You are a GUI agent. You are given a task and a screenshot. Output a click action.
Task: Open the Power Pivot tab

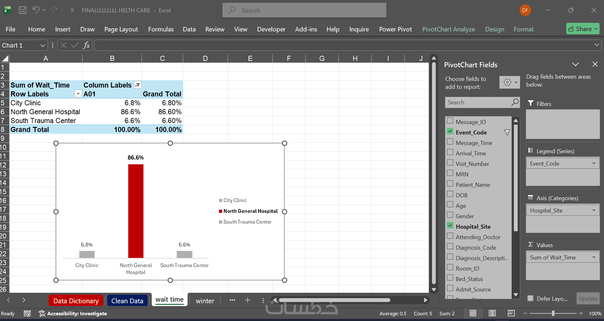click(395, 29)
